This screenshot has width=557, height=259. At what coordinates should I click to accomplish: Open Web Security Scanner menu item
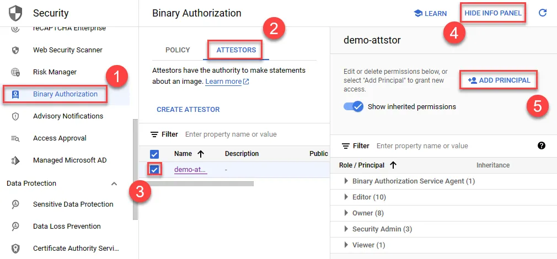coord(68,50)
